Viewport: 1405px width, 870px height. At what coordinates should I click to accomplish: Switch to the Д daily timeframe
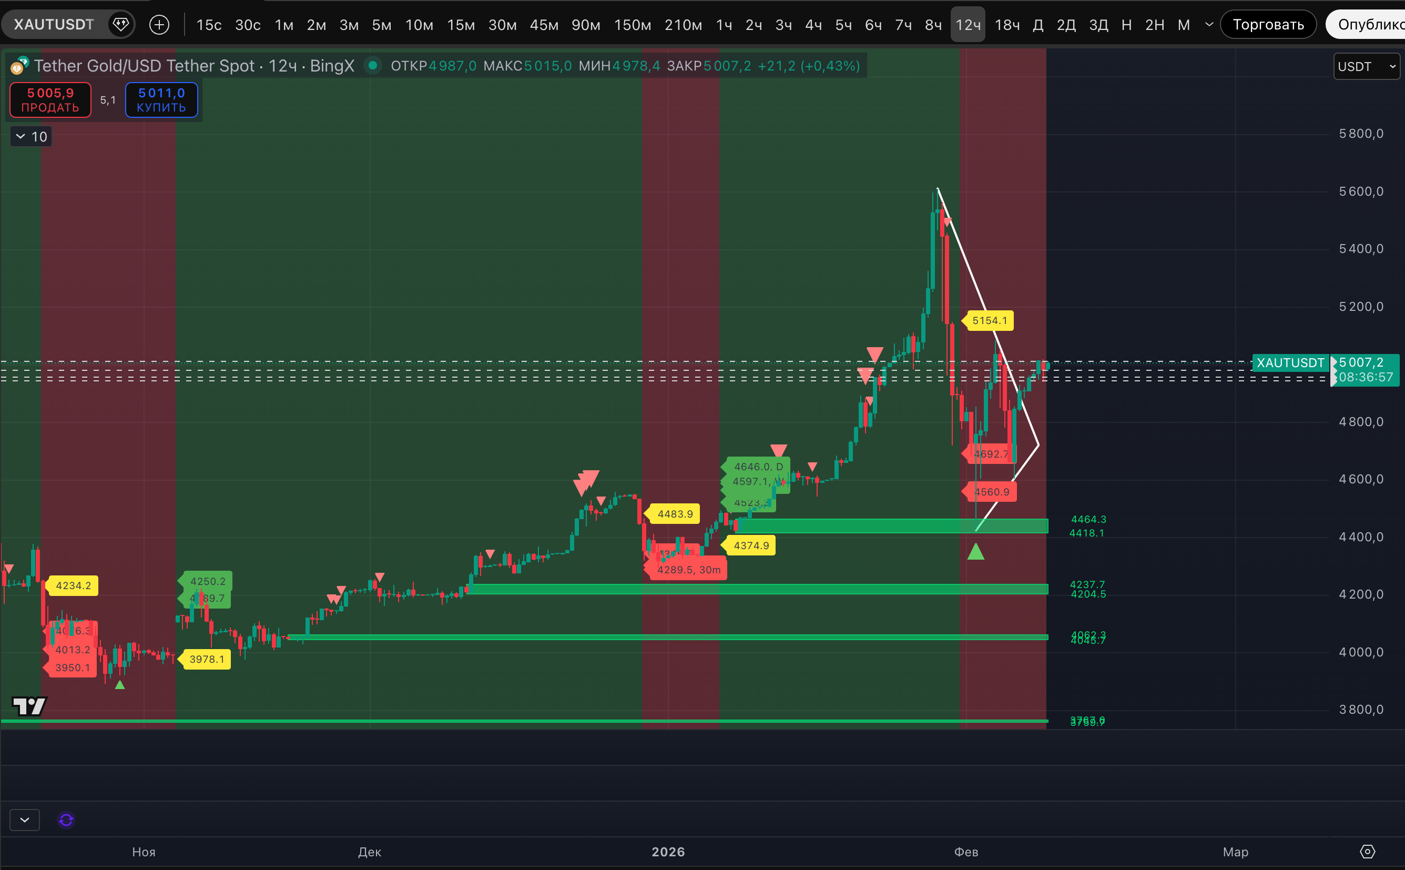pos(1037,25)
